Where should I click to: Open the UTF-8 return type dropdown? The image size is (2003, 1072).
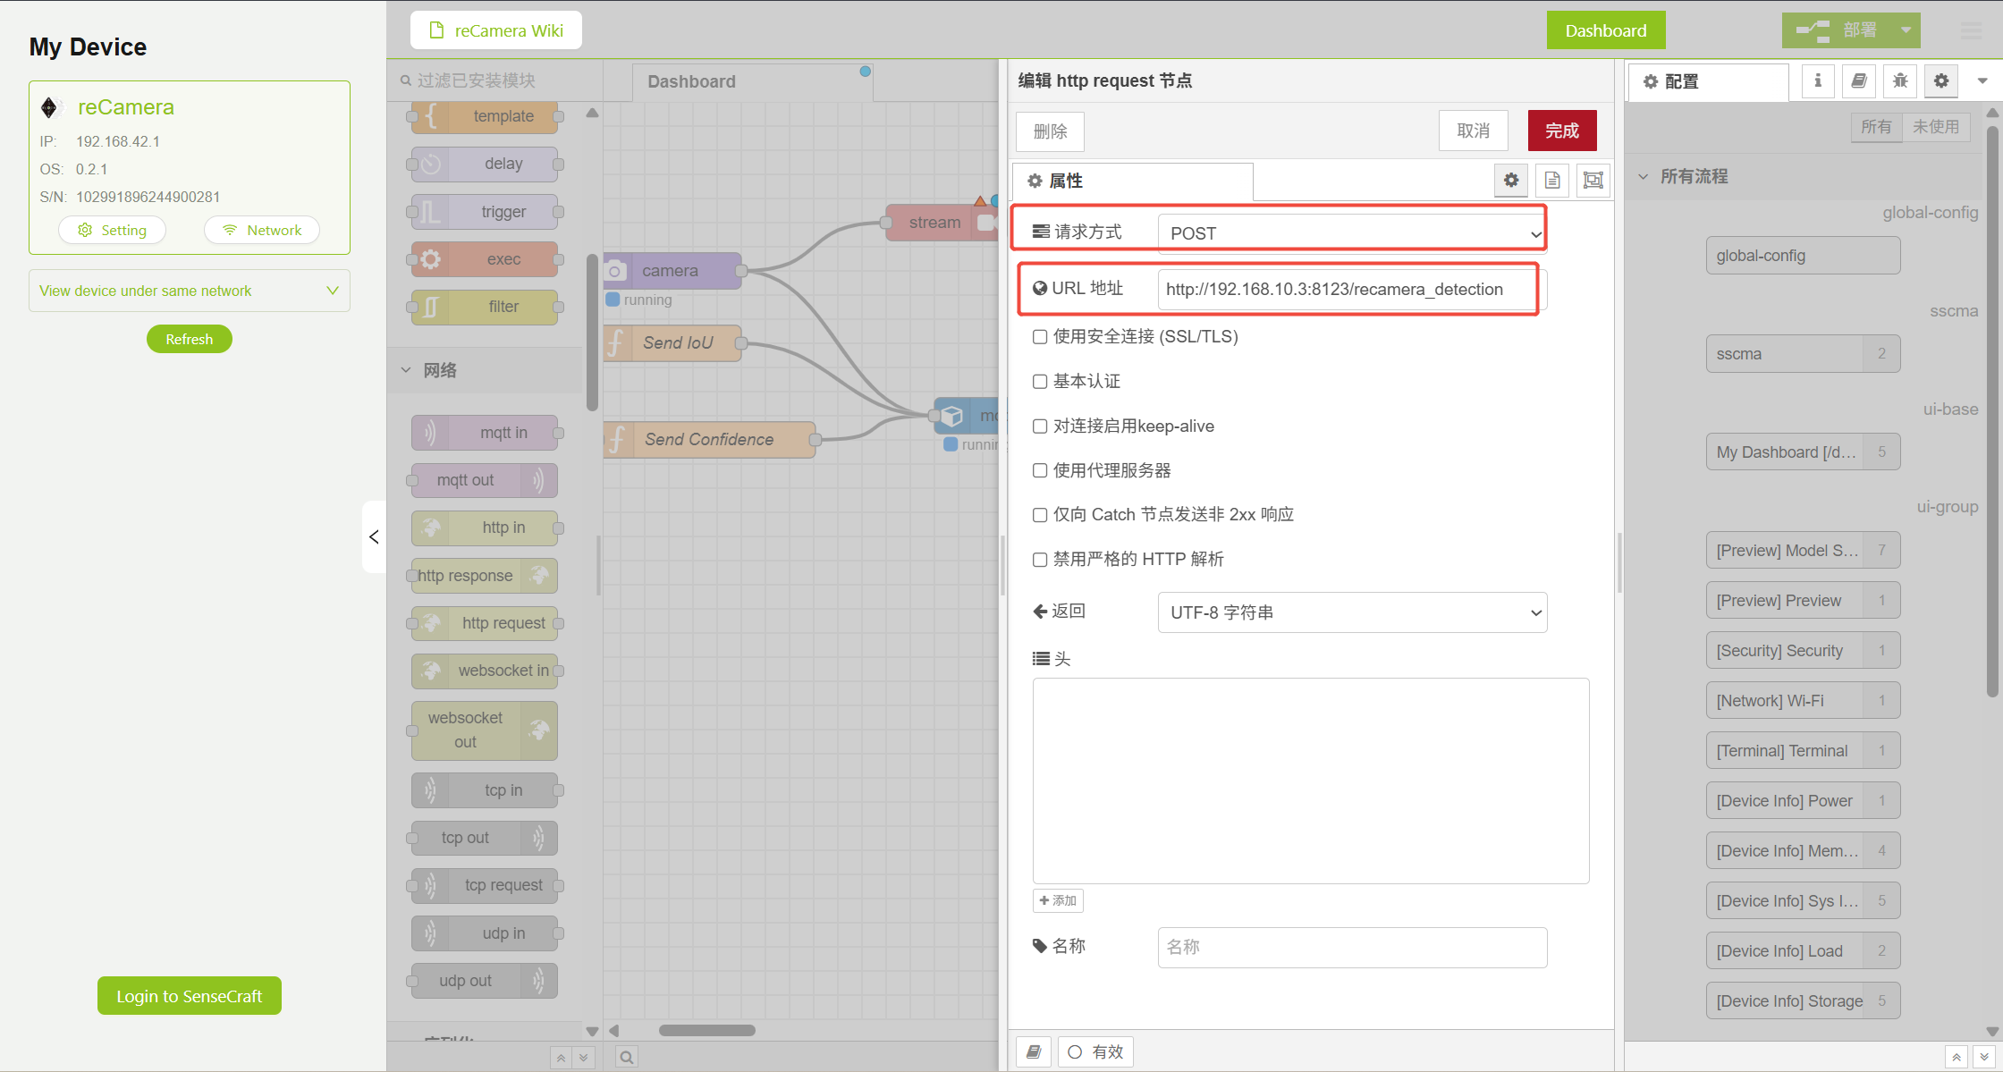point(1351,612)
